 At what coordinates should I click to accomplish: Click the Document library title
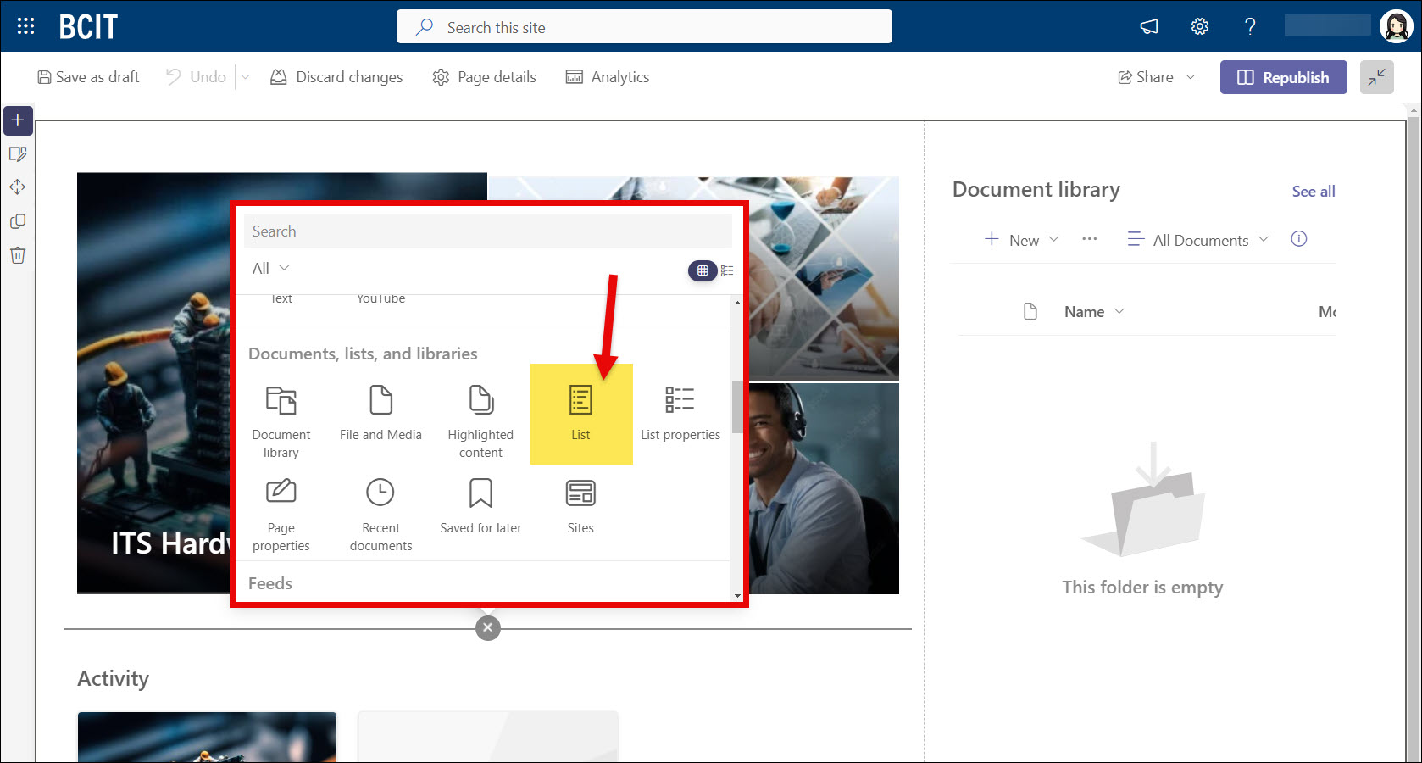click(x=1036, y=190)
